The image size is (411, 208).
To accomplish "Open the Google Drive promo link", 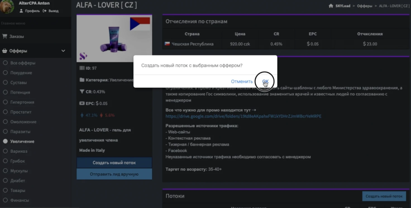I will point(243,116).
